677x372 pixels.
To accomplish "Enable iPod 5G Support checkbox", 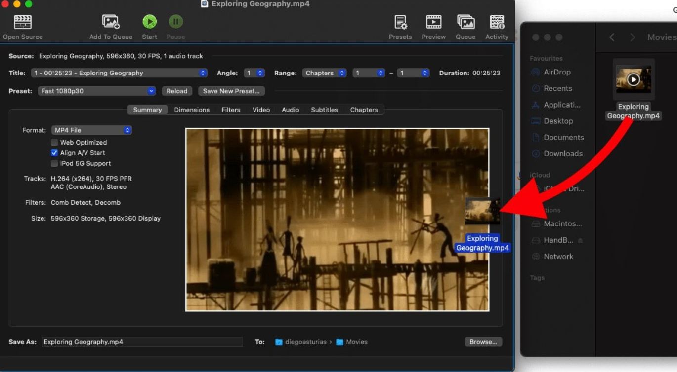I will [54, 163].
